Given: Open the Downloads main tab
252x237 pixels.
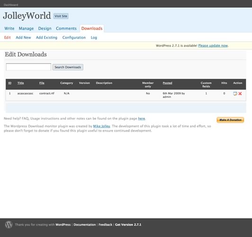Looking at the screenshot, I should [92, 28].
